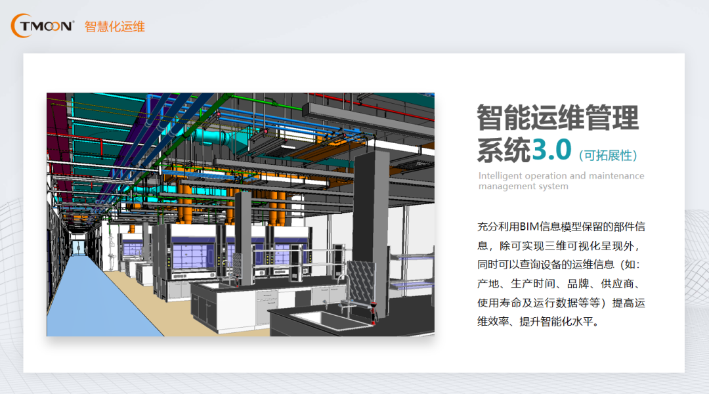Select the teal 3.0 version number
This screenshot has width=709, height=394.
pyautogui.click(x=551, y=150)
